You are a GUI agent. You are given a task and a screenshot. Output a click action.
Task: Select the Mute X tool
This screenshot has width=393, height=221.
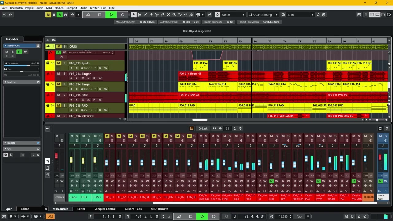tap(168, 15)
